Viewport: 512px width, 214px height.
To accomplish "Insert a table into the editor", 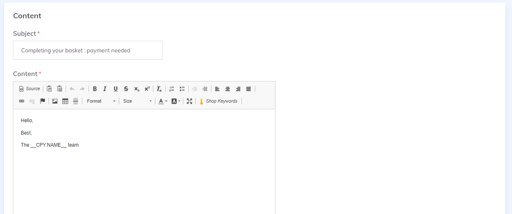I will (x=65, y=101).
